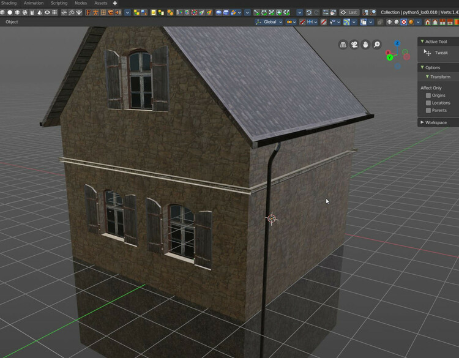
Task: Collapse the Active Tool panel
Action: coord(422,42)
